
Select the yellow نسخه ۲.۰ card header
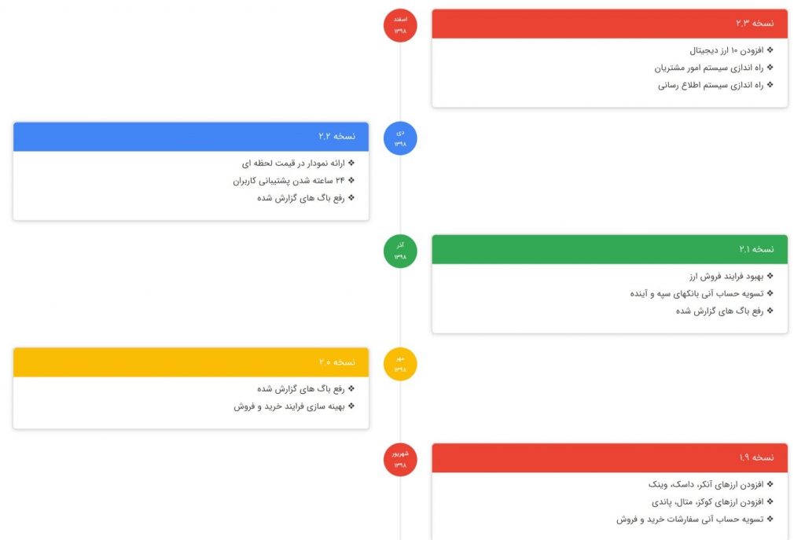tap(191, 362)
